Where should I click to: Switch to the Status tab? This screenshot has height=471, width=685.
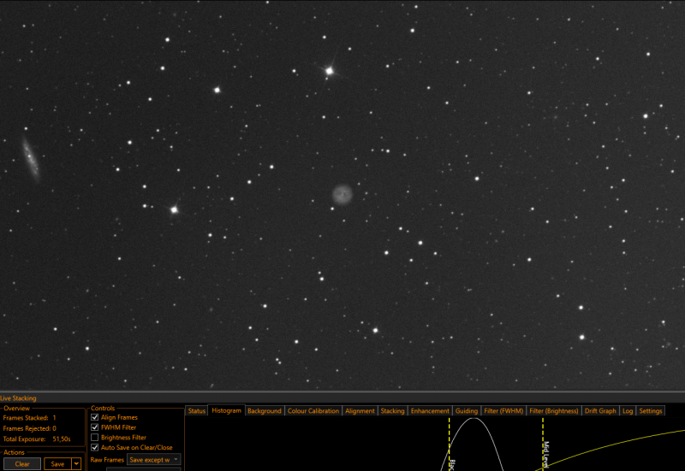click(197, 411)
